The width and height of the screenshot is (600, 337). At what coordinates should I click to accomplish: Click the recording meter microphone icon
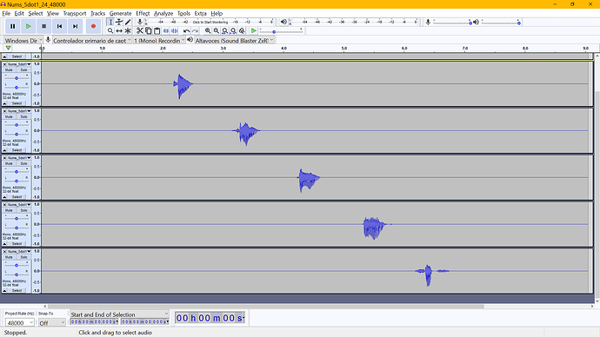coord(140,23)
